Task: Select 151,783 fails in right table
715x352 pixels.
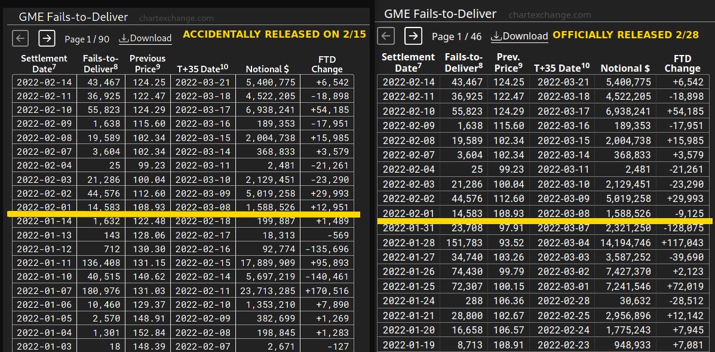Action: tap(464, 243)
